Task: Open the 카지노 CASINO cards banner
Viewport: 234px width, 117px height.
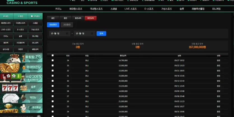Action: tap(21, 98)
